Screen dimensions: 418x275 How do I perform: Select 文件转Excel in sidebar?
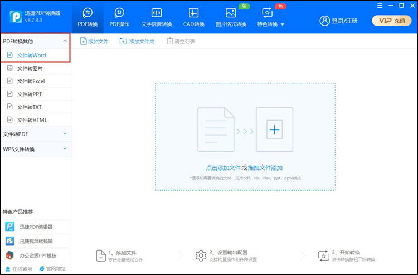point(36,81)
